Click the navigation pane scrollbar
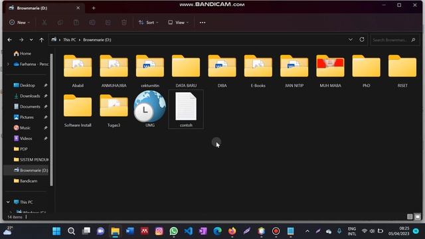Viewport: 425px width, 239px height. coord(51,119)
